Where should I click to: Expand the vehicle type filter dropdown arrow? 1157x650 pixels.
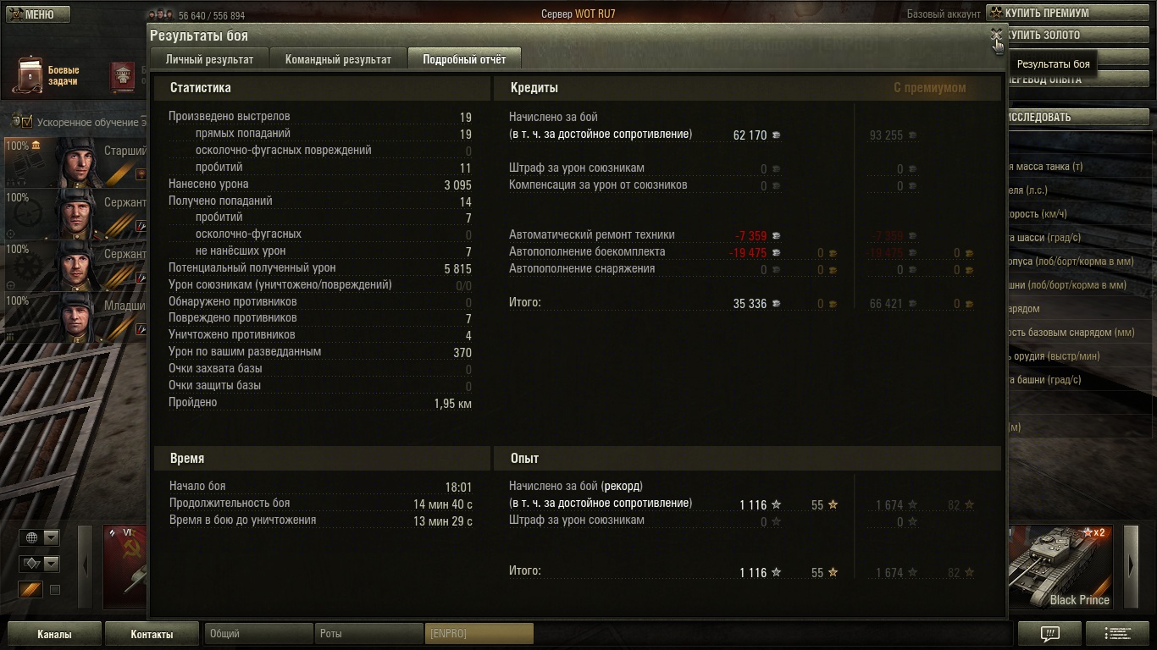[51, 564]
